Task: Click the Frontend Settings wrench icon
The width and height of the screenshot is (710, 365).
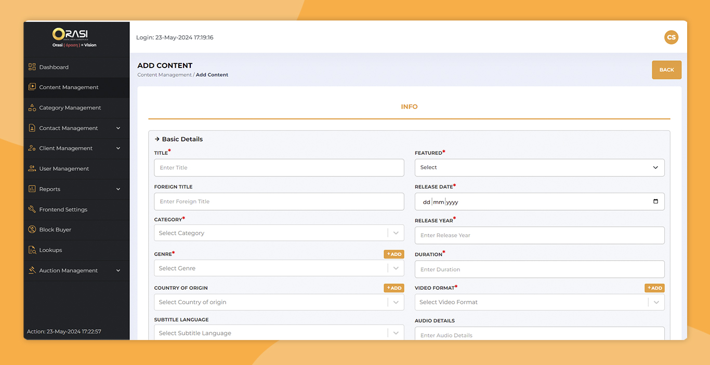Action: pyautogui.click(x=32, y=209)
